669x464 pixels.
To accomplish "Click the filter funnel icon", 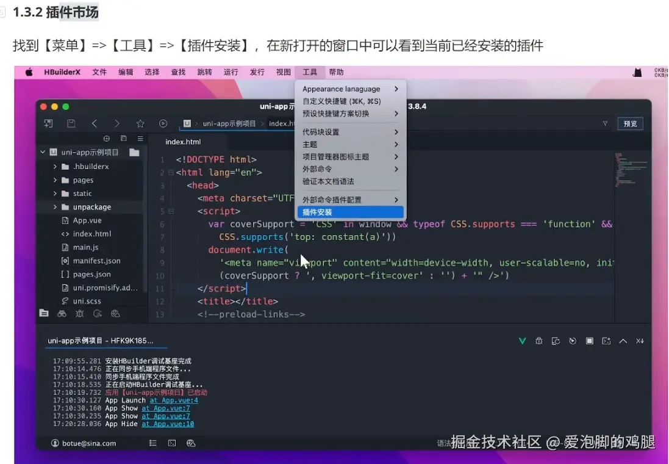I will (x=605, y=123).
